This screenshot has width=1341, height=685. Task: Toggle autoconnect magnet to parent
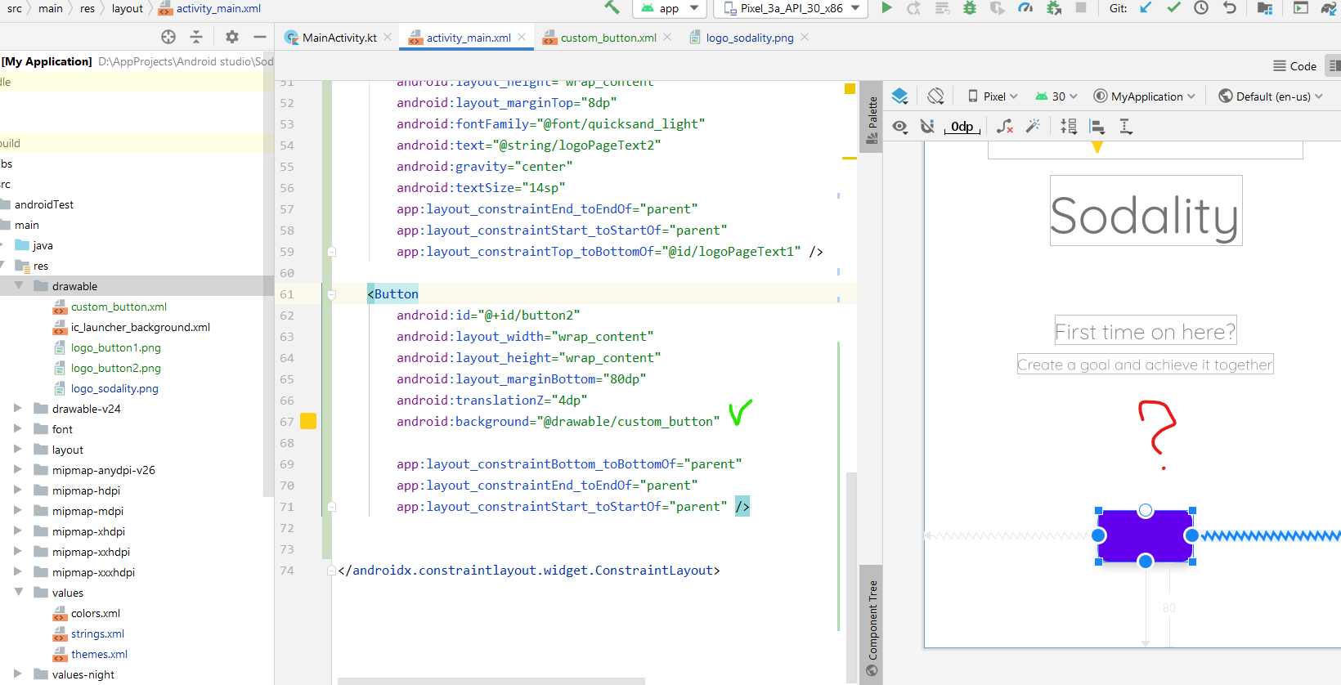pyautogui.click(x=927, y=126)
